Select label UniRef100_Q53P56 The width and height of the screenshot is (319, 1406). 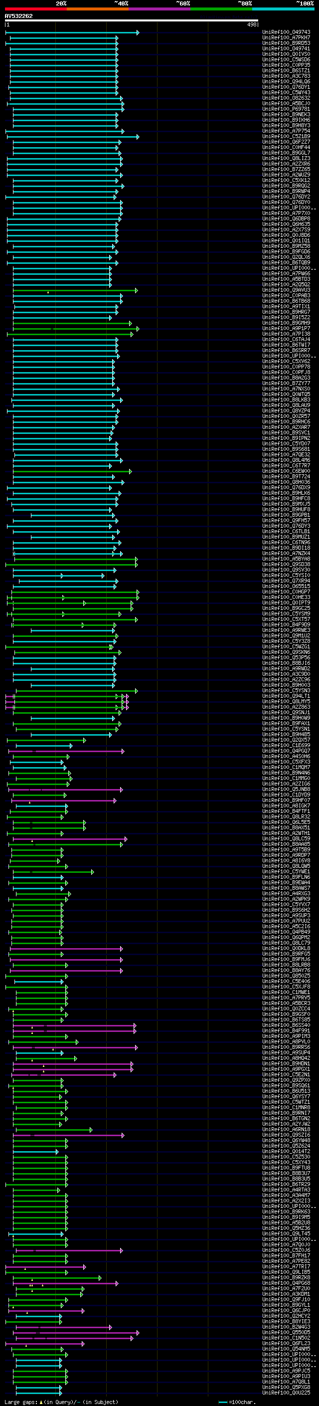pos(286,658)
